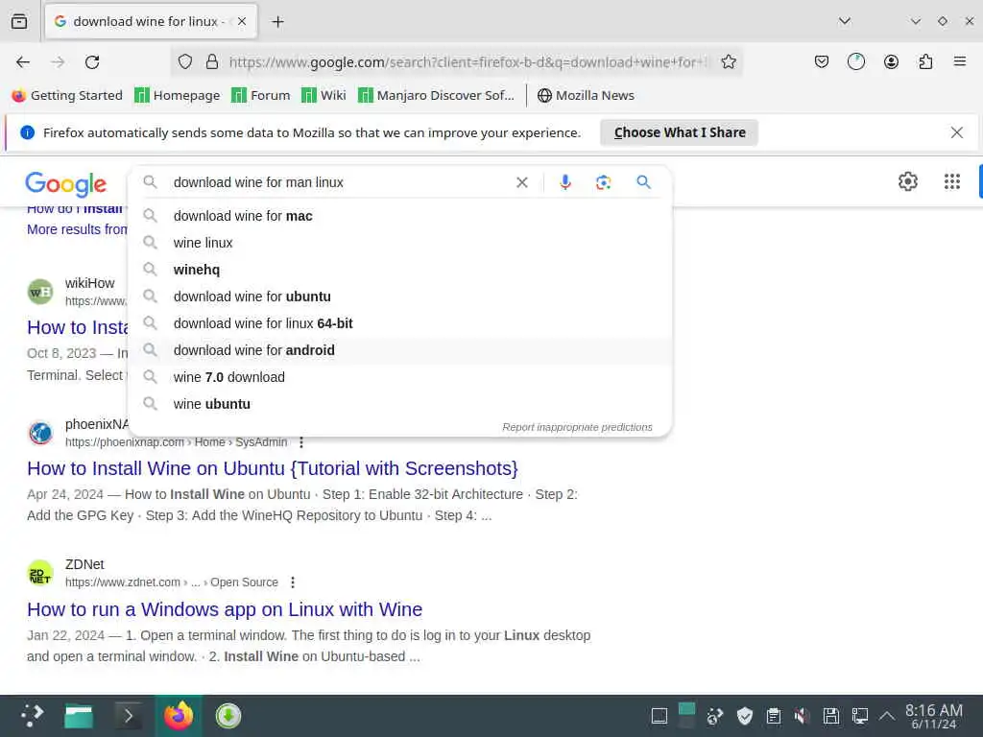The height and width of the screenshot is (737, 983).
Task: Bookmark this page with the star icon
Action: [728, 61]
